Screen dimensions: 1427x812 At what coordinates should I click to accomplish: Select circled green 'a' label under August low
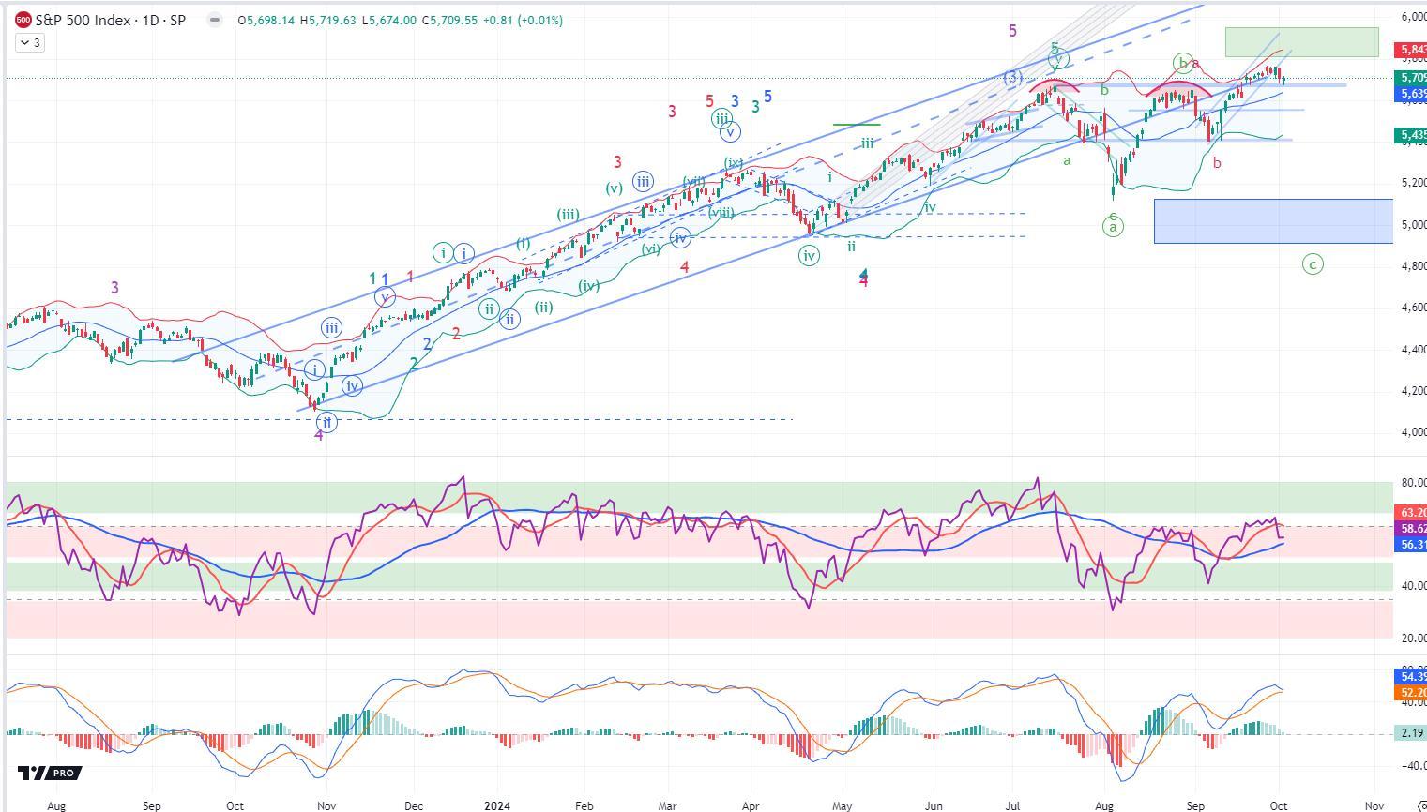(x=1113, y=227)
